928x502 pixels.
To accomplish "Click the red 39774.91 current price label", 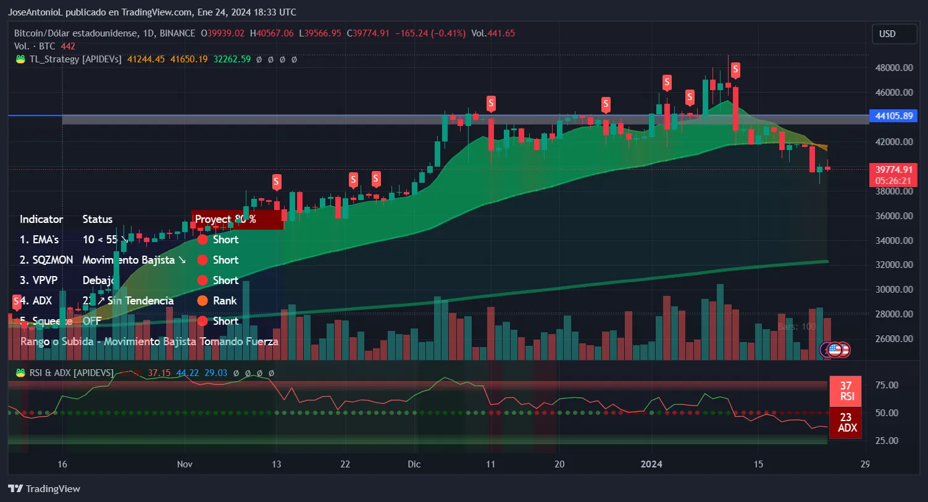I will coord(893,169).
